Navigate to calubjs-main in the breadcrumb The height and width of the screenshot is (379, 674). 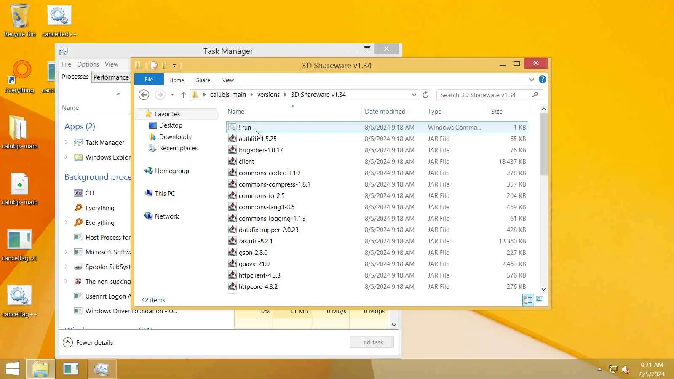228,95
